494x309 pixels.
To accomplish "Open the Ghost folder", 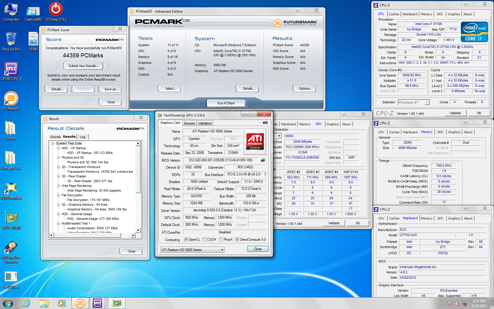I will pos(11,130).
